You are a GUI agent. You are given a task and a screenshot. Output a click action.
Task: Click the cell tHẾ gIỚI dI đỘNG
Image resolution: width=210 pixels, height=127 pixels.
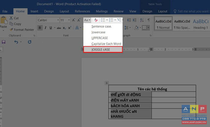click(x=130, y=95)
